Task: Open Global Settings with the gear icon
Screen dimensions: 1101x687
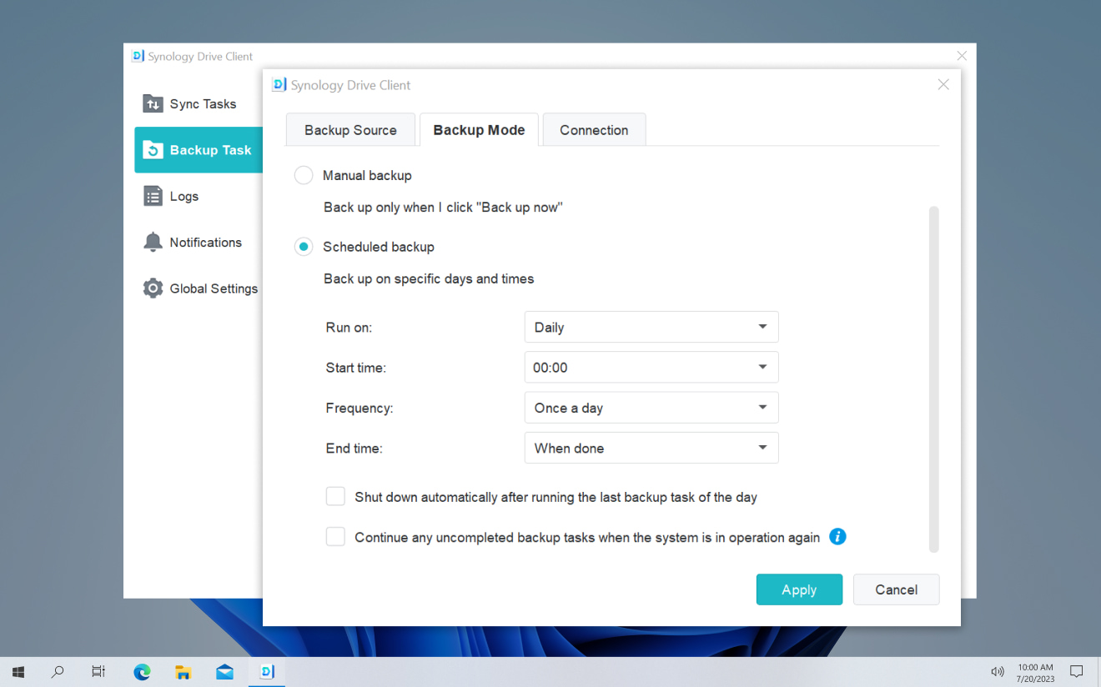Action: point(153,288)
